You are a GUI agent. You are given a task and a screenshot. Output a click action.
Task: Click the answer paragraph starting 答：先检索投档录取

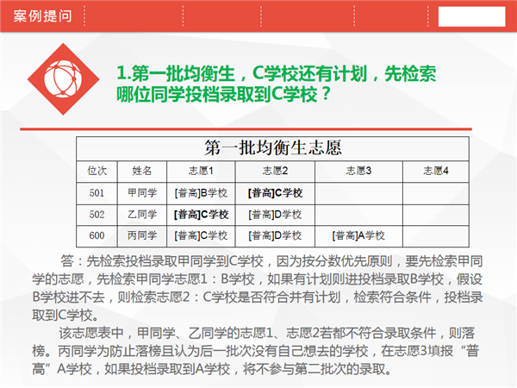pos(258,288)
